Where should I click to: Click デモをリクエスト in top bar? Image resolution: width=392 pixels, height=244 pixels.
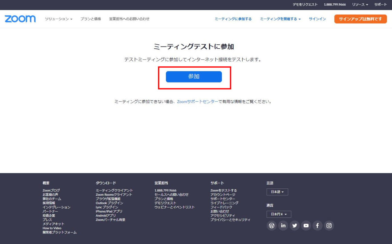pyautogui.click(x=305, y=5)
